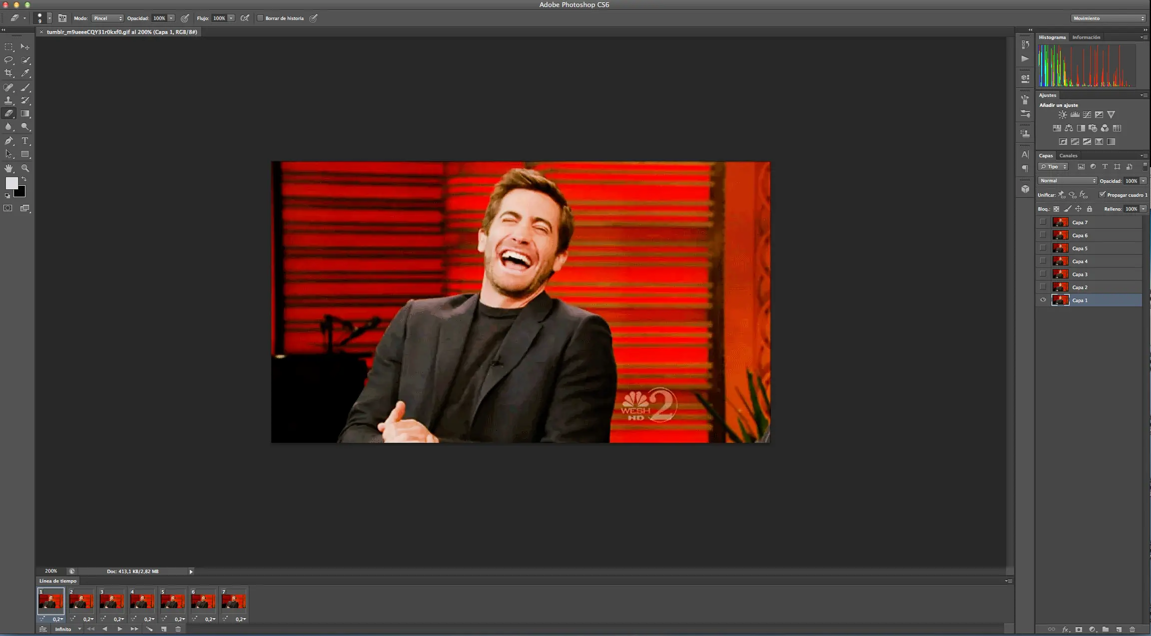Play the timeline animation
The height and width of the screenshot is (636, 1151).
(x=120, y=629)
